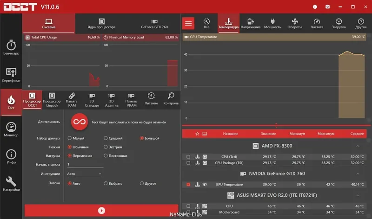Sort table by Значение column header
The image size is (372, 219).
click(268, 134)
